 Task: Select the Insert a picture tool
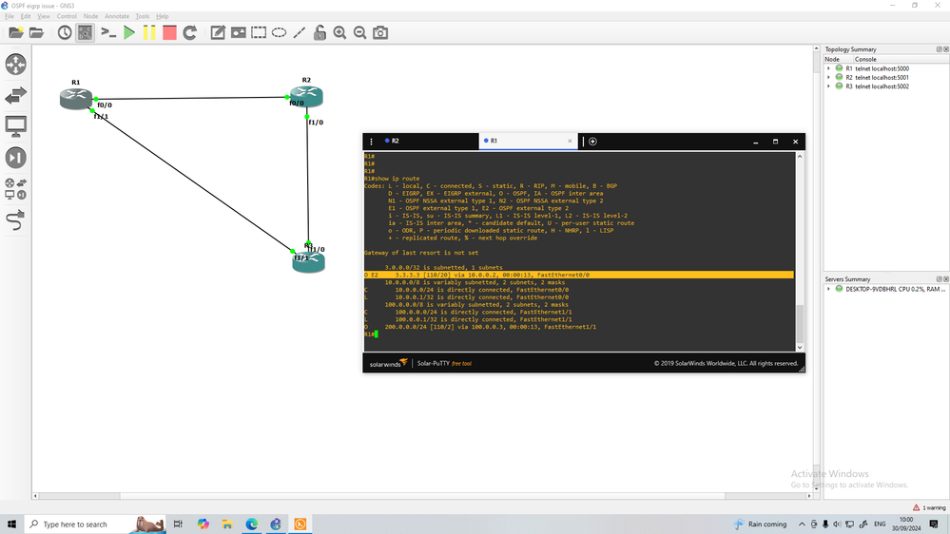click(x=239, y=32)
